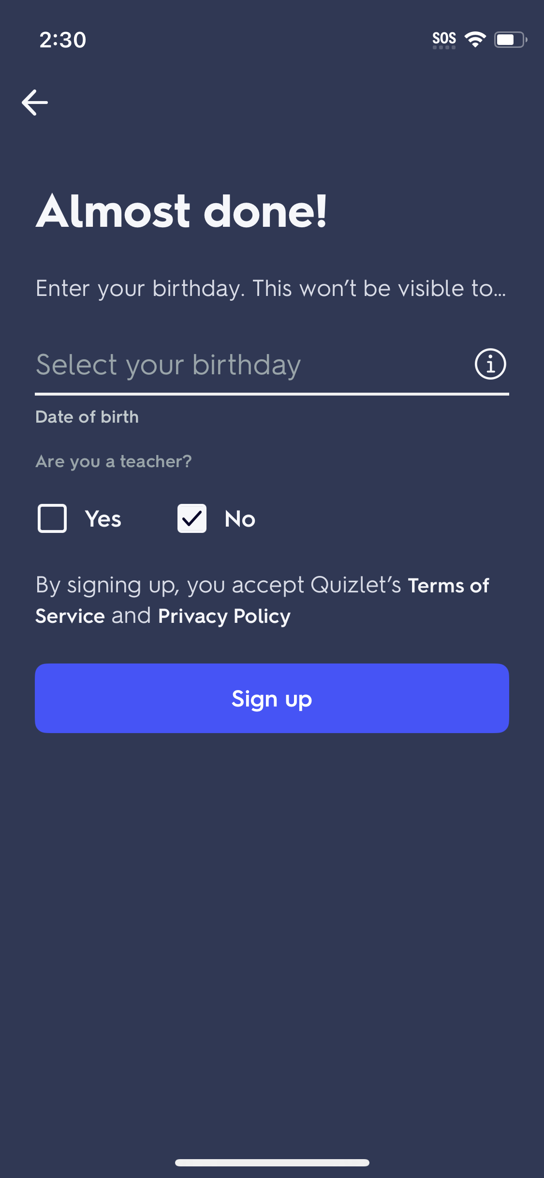
Task: Click the battery indicator
Action: 509,40
